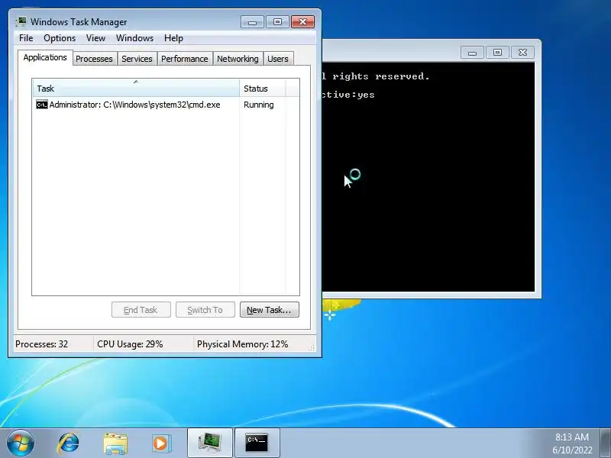The width and height of the screenshot is (611, 458).
Task: Open the Start menu orb
Action: pos(21,443)
